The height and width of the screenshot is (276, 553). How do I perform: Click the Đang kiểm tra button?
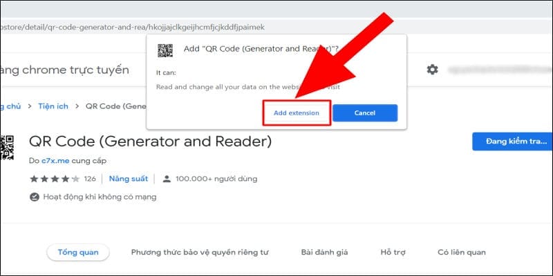click(512, 141)
